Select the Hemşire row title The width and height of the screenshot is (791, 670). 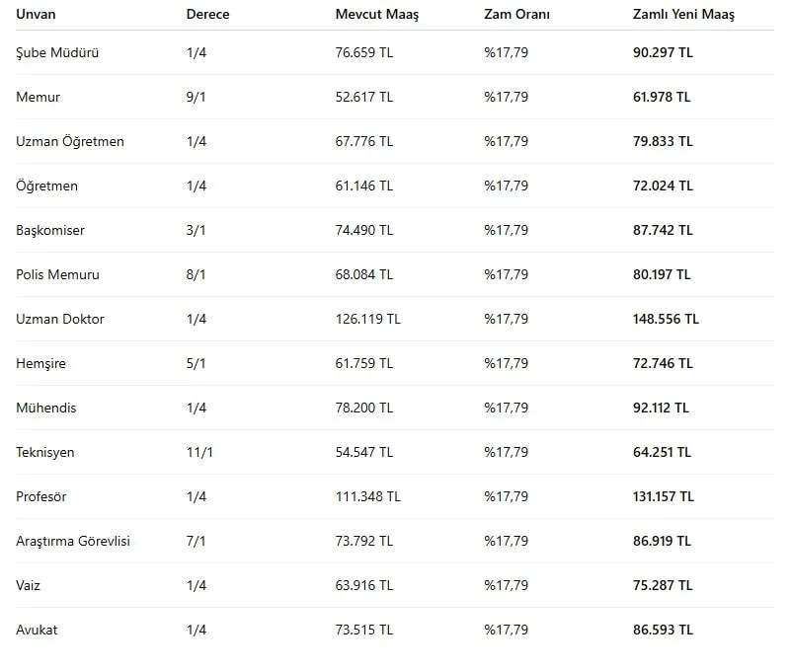42,364
